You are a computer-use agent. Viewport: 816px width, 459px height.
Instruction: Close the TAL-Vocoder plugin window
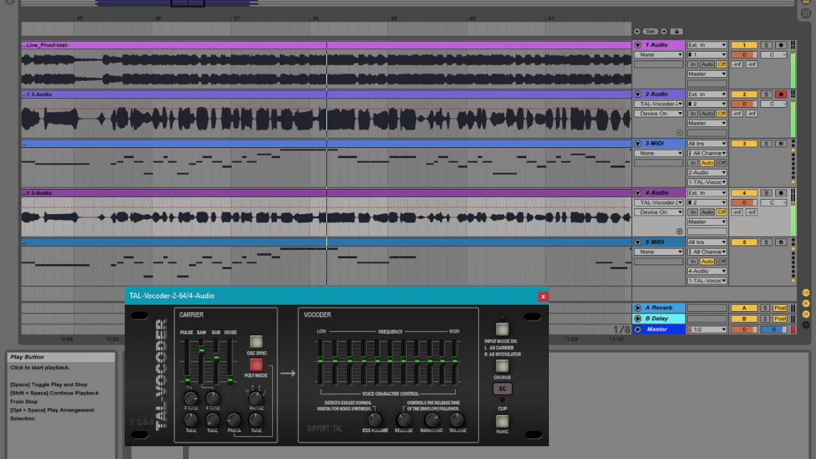pyautogui.click(x=543, y=296)
